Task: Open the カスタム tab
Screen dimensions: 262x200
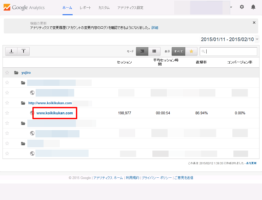Action: [x=104, y=8]
